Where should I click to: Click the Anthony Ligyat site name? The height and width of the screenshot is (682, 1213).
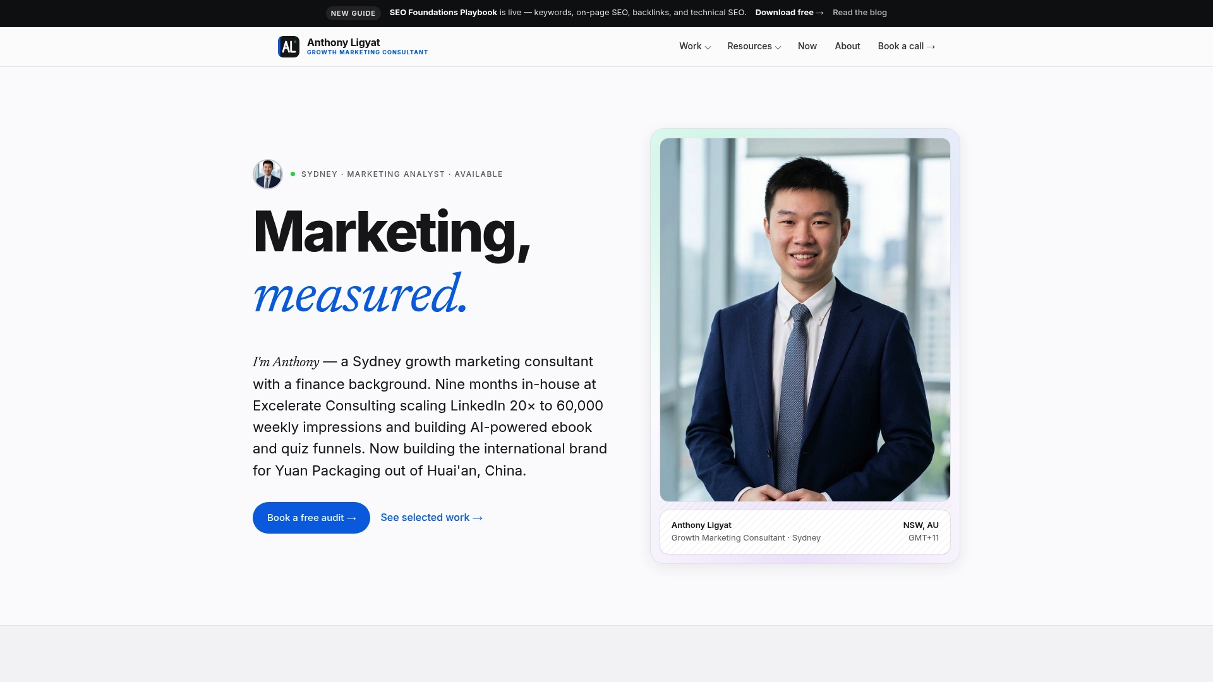[343, 42]
